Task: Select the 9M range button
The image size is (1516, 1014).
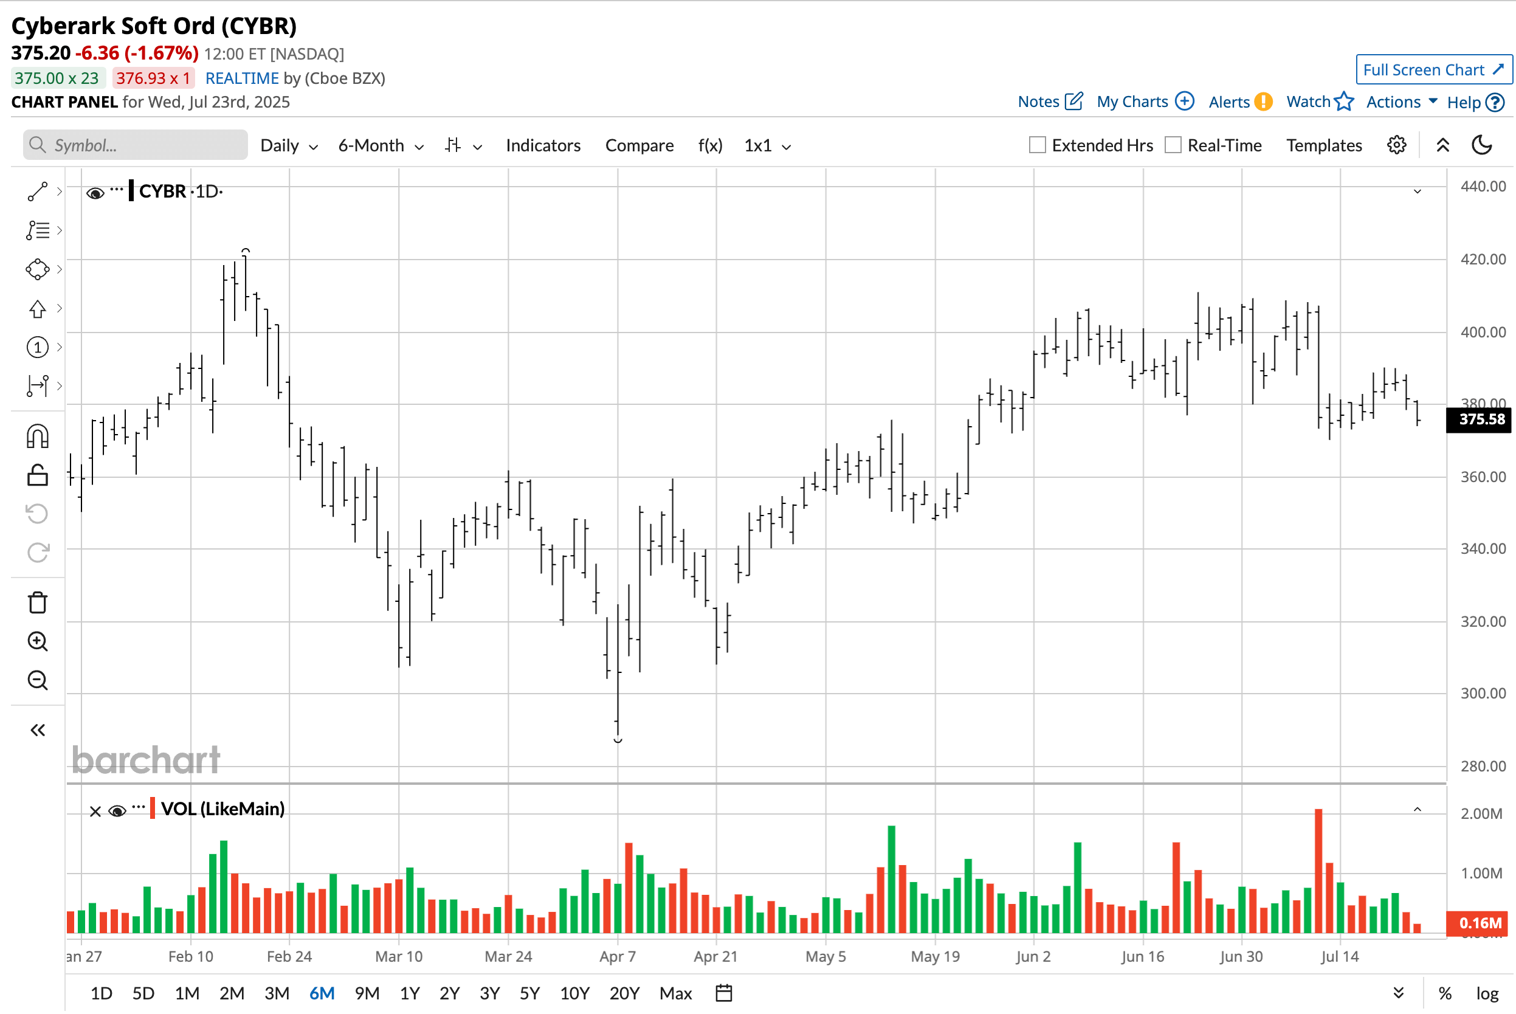Action: (x=367, y=993)
